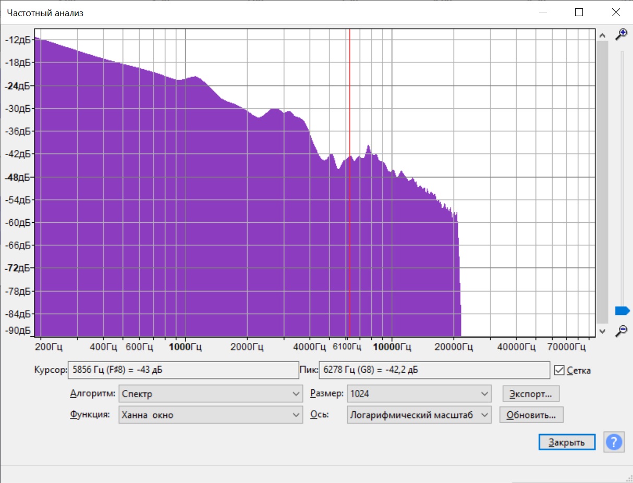Click the Частотный анализ window title

click(45, 13)
